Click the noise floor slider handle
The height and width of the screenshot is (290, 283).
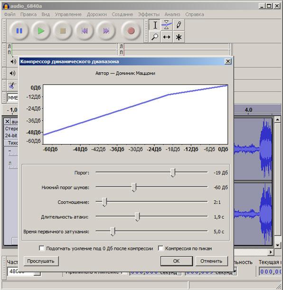click(x=134, y=187)
